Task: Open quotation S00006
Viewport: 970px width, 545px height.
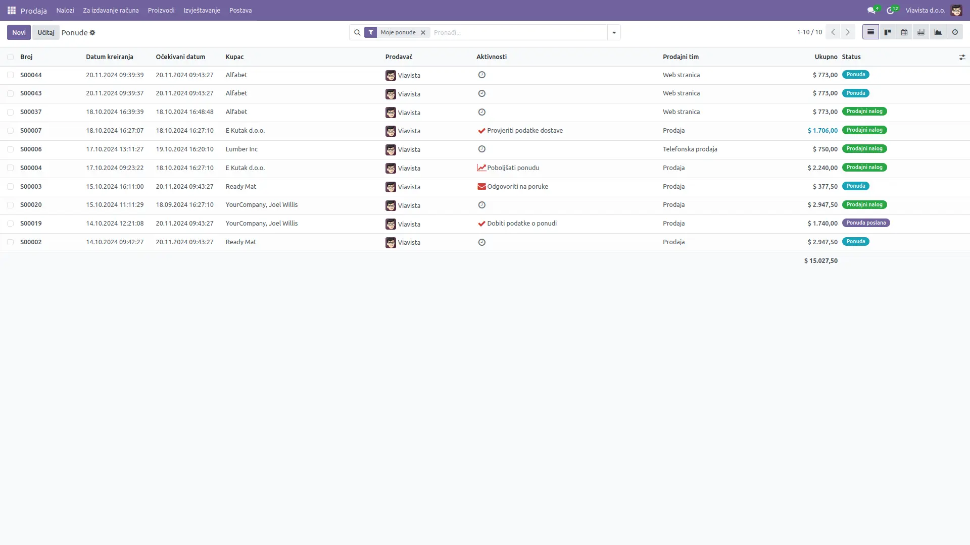Action: click(x=31, y=149)
